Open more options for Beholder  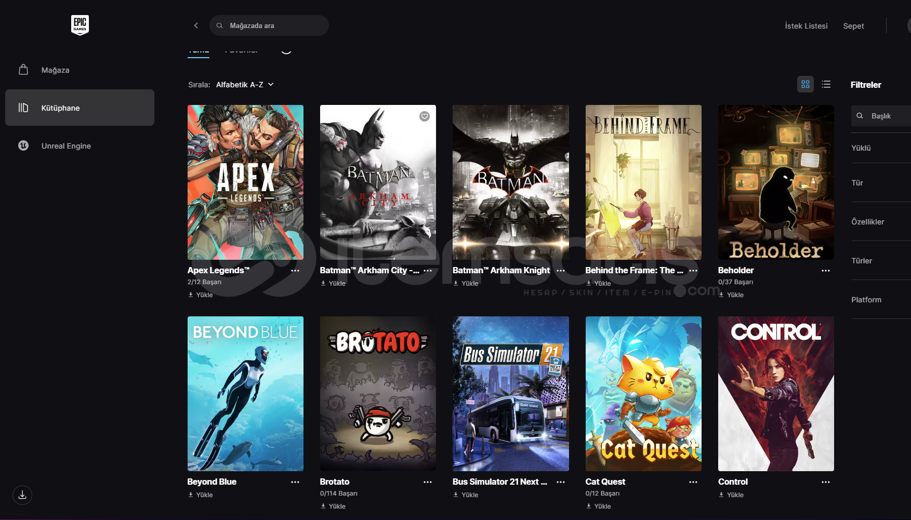[826, 271]
